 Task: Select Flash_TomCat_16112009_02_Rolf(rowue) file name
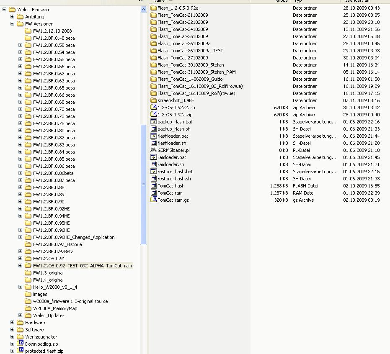pos(200,86)
